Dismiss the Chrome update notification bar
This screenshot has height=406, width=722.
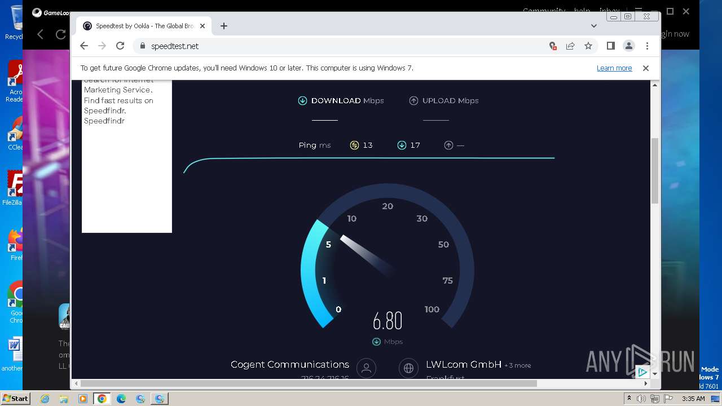[x=646, y=68]
